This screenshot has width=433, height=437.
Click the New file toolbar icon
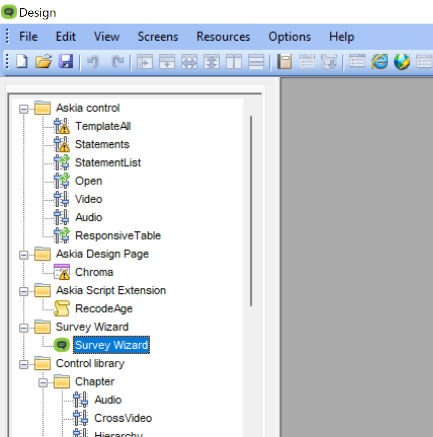click(22, 62)
